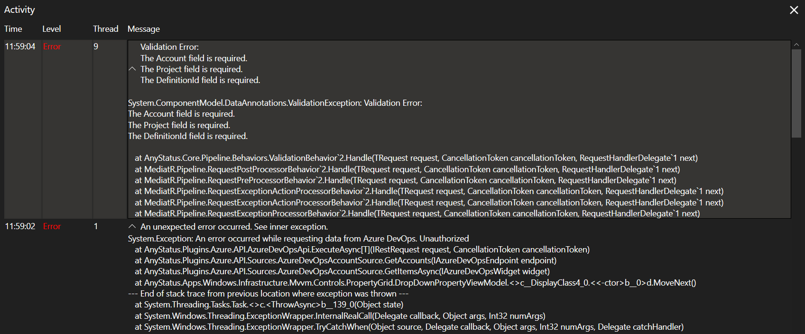805x334 pixels.
Task: Click the Message column header
Action: [143, 29]
